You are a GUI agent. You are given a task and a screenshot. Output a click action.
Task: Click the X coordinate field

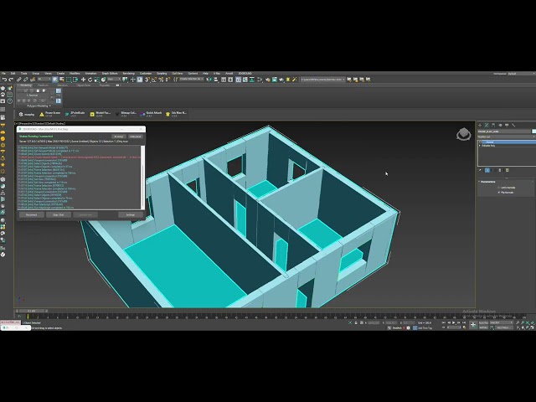tap(374, 322)
